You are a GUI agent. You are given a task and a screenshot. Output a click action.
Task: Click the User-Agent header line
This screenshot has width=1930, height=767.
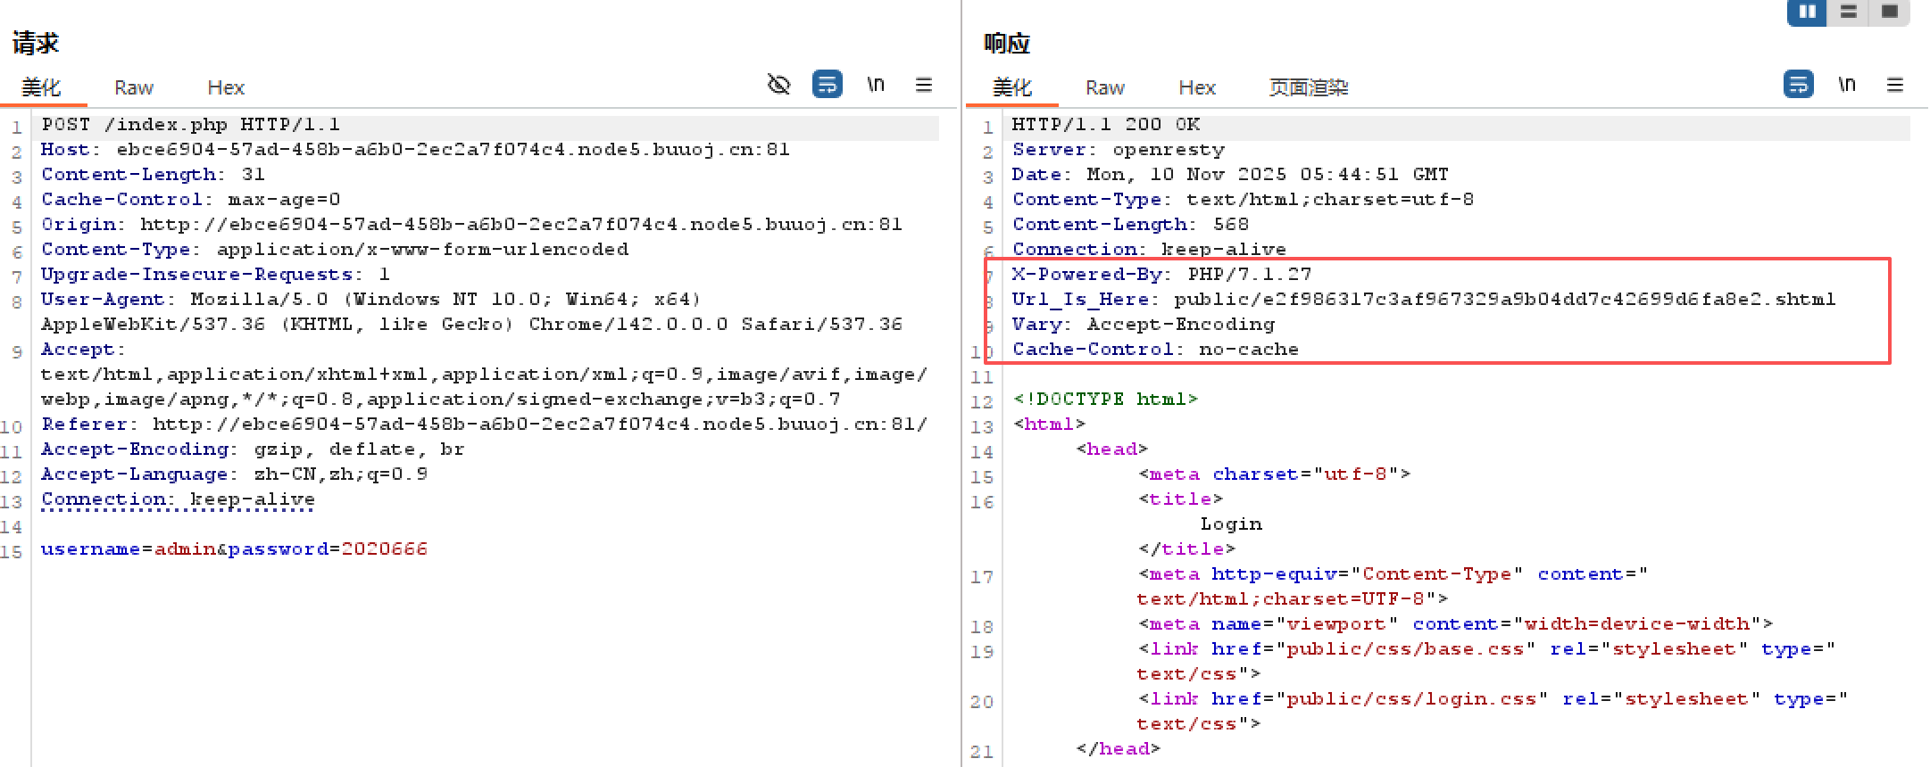click(x=471, y=312)
